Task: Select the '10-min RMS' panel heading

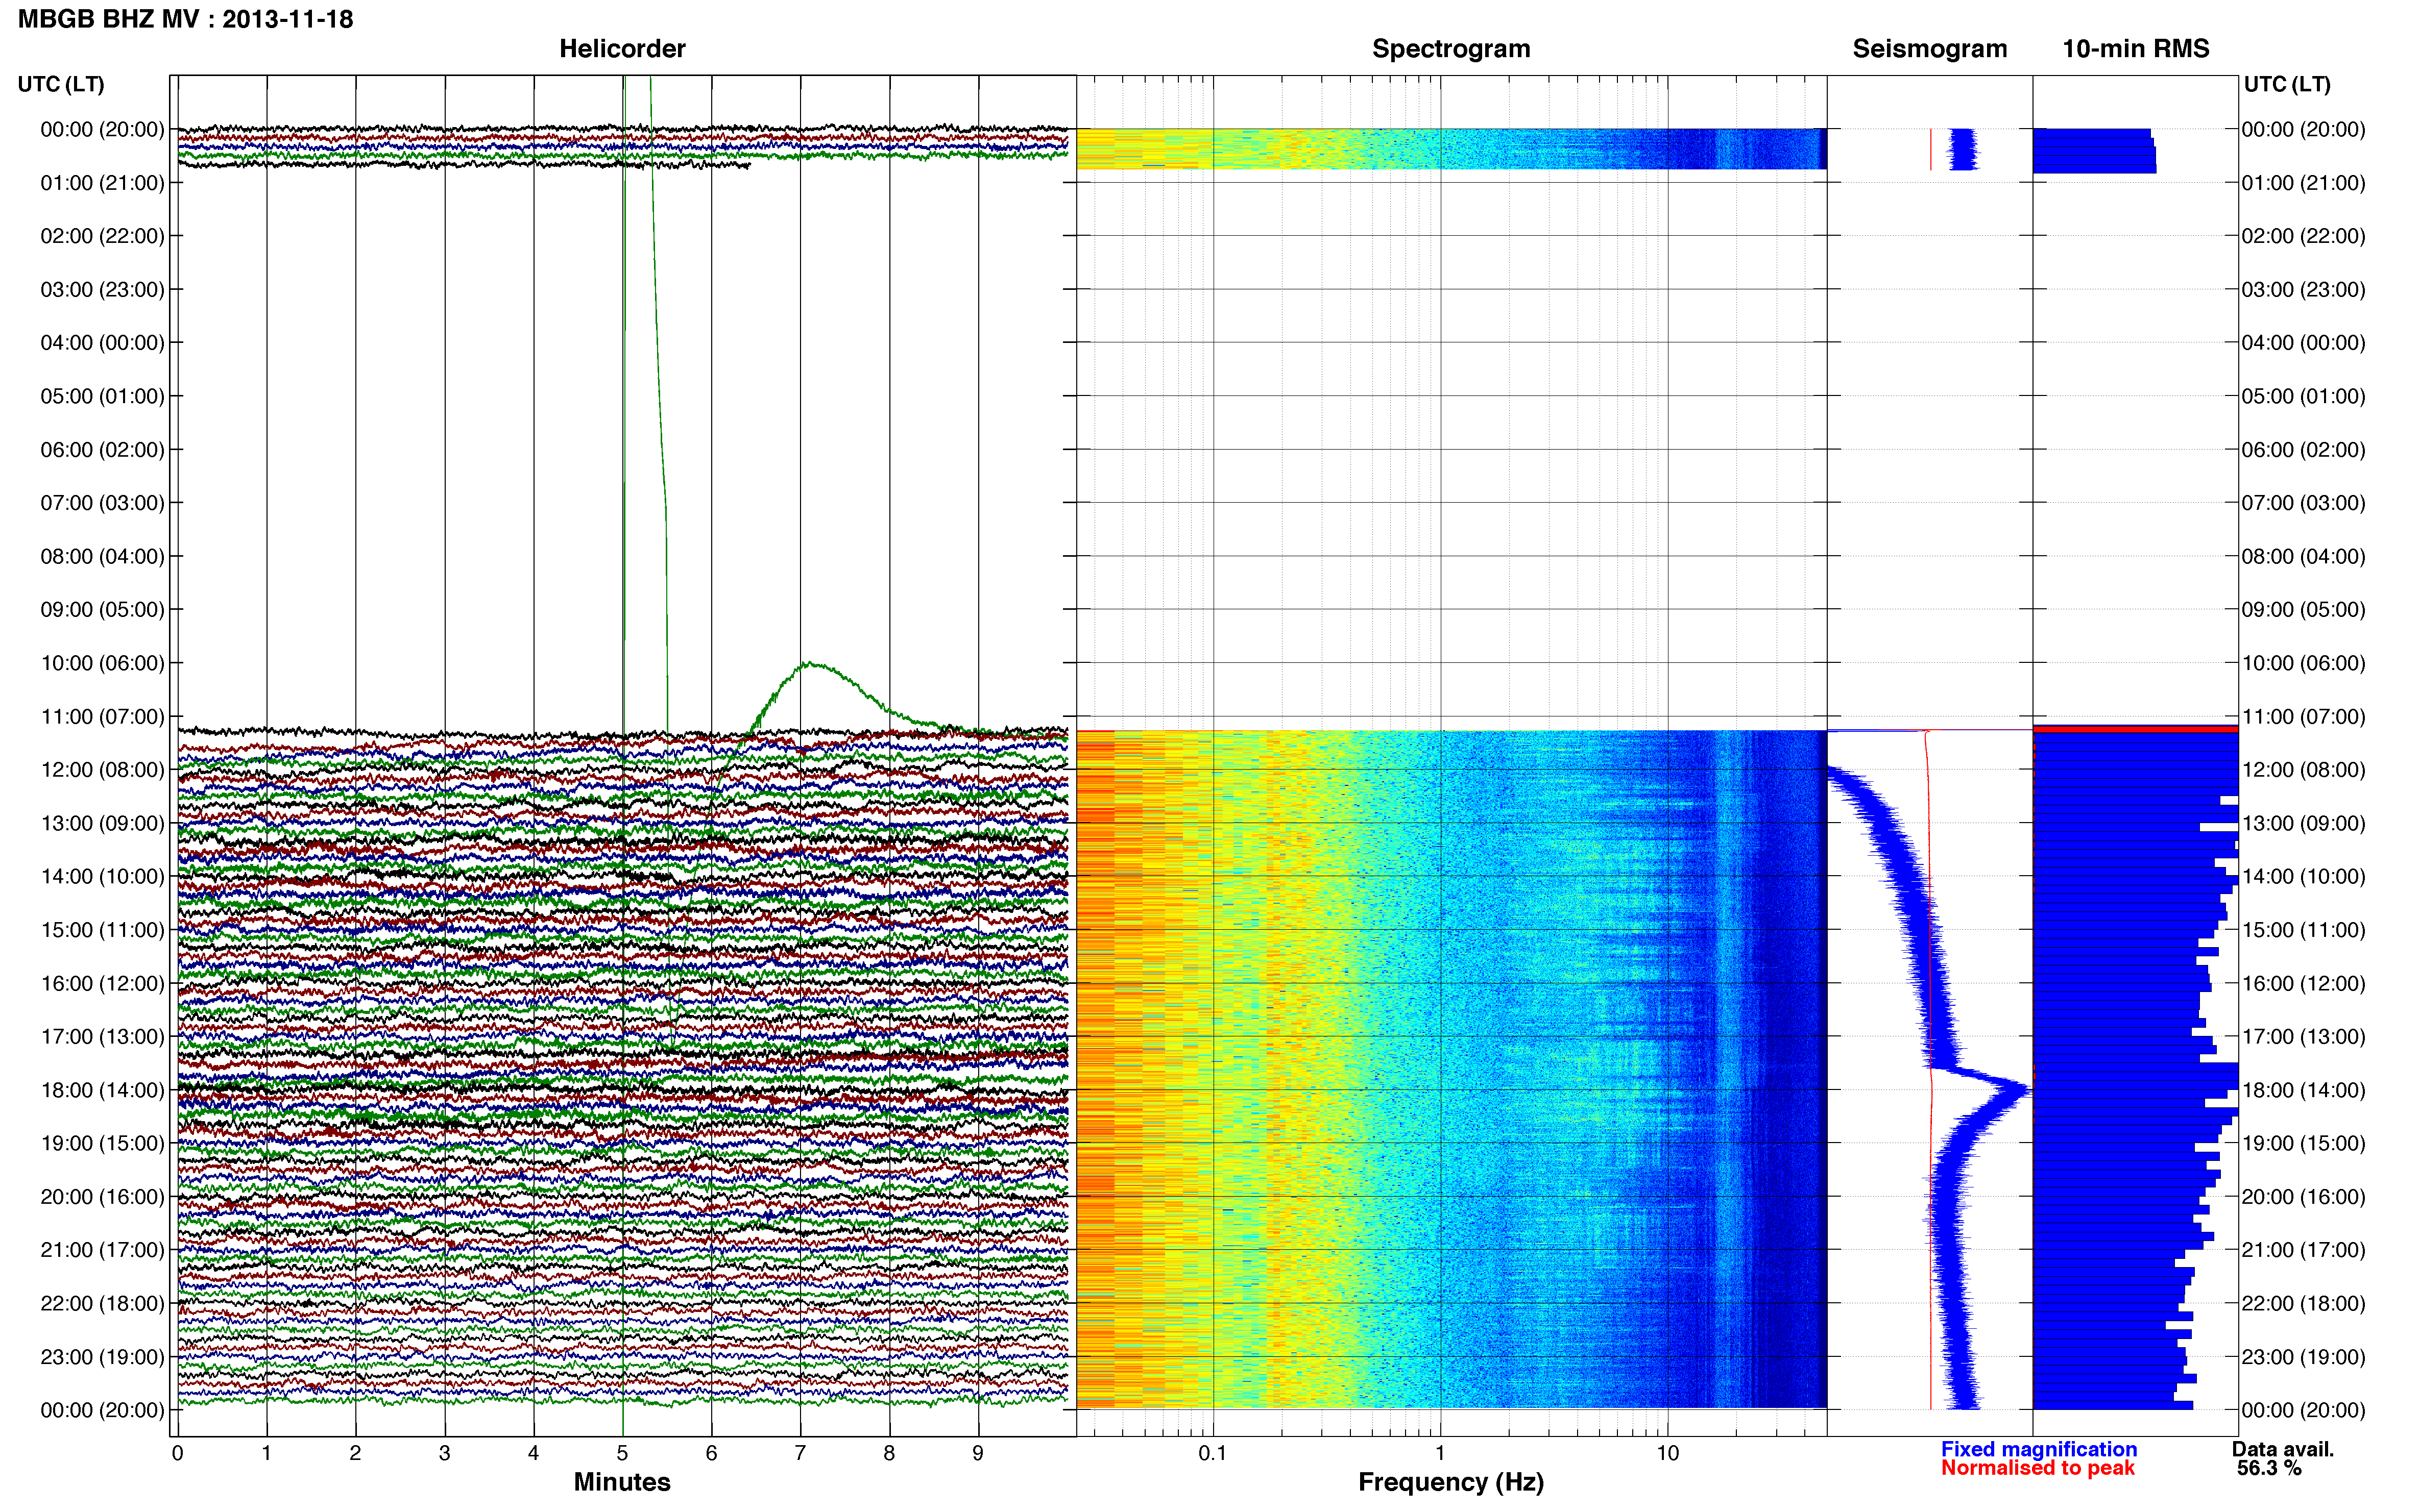Action: pos(2135,48)
